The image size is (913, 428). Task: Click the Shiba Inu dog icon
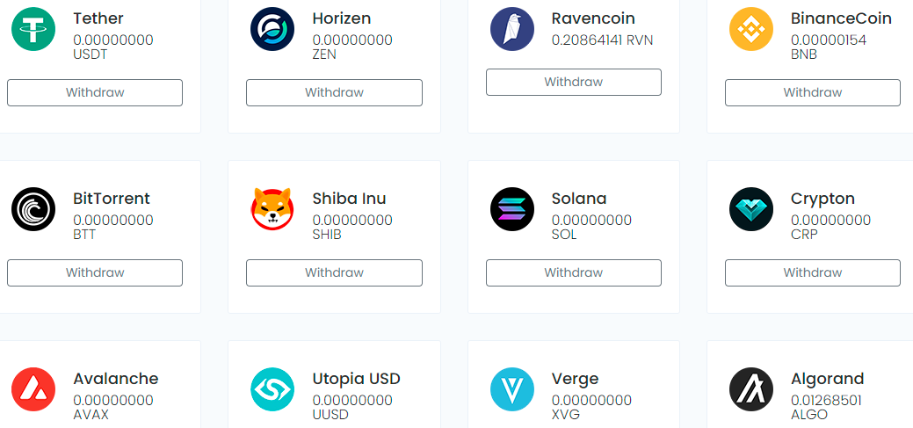272,209
